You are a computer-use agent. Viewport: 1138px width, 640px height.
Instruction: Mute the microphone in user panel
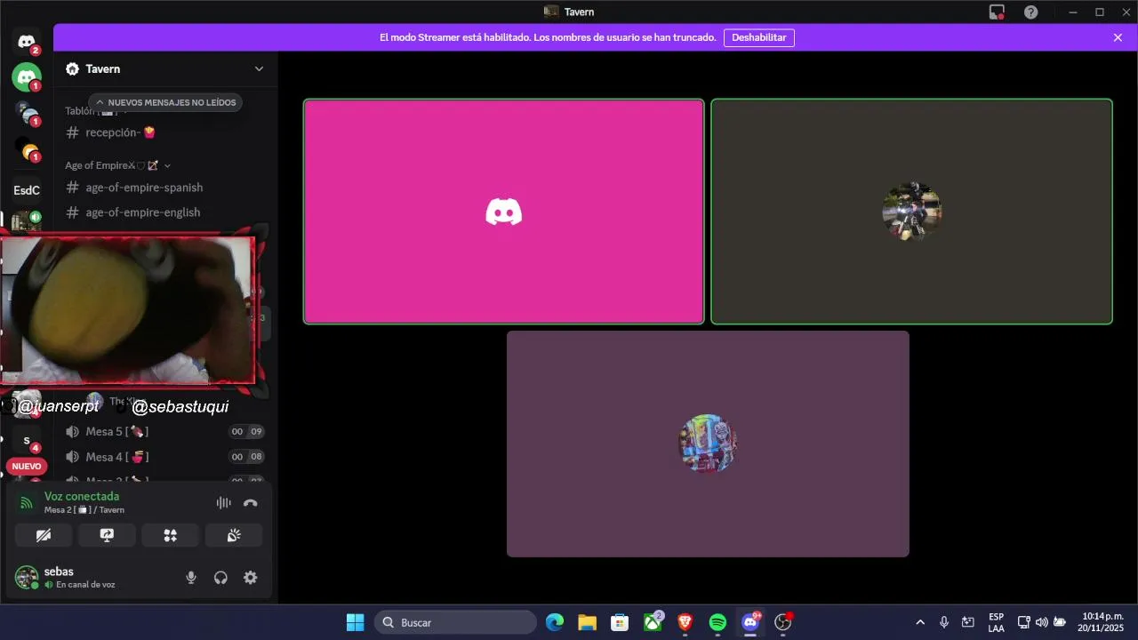[190, 578]
